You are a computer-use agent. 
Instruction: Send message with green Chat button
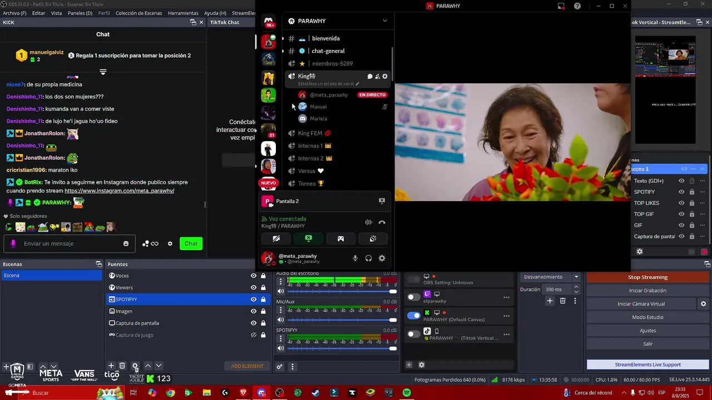click(x=191, y=243)
